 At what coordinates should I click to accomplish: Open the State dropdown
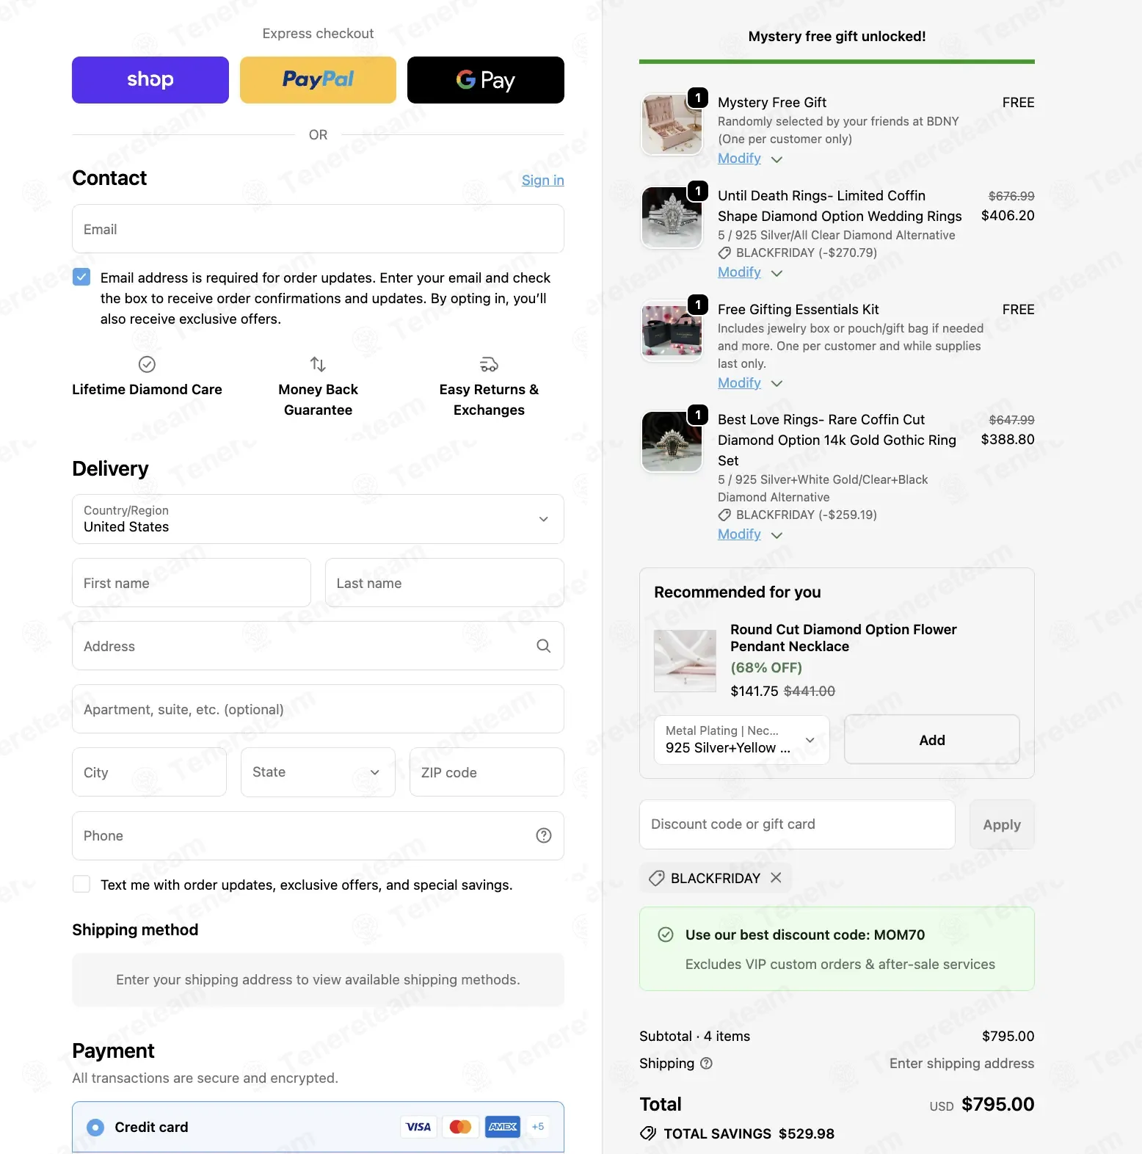pos(318,772)
